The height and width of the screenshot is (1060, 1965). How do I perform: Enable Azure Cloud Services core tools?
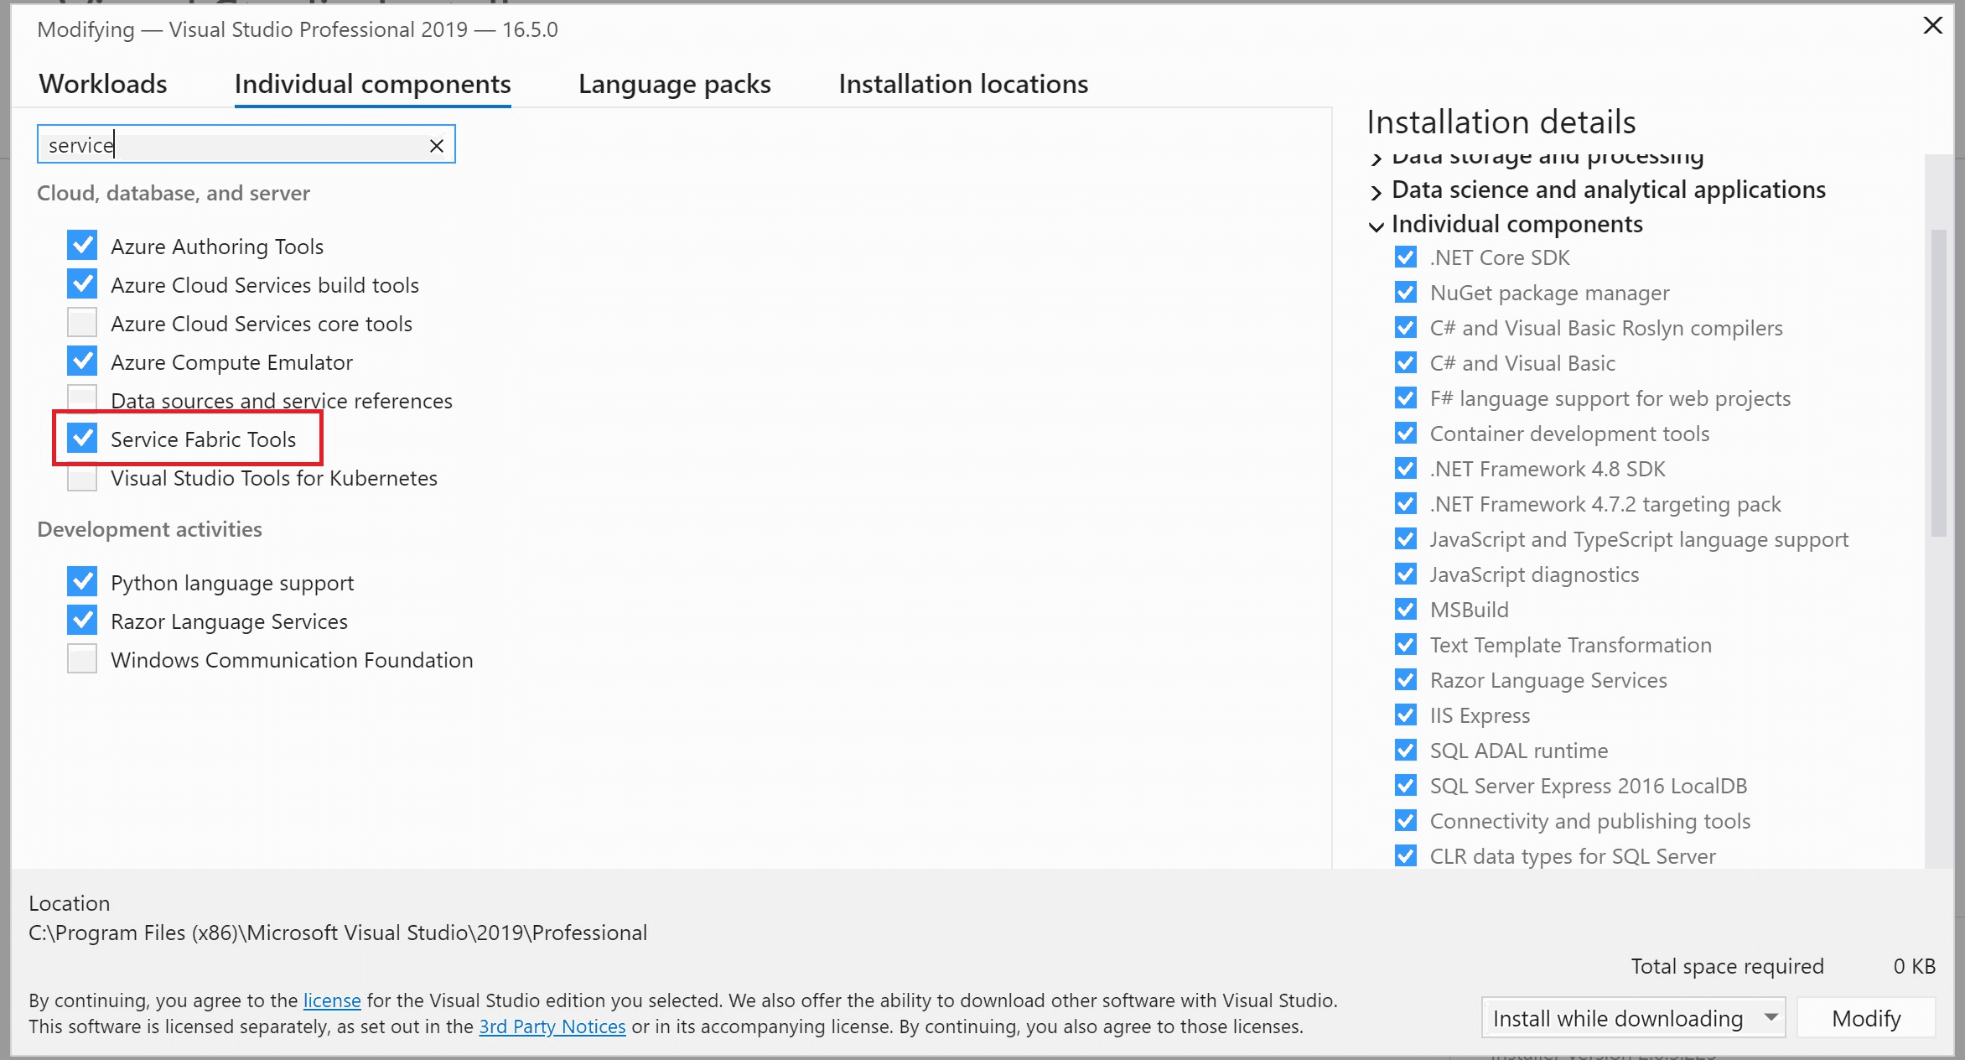81,322
